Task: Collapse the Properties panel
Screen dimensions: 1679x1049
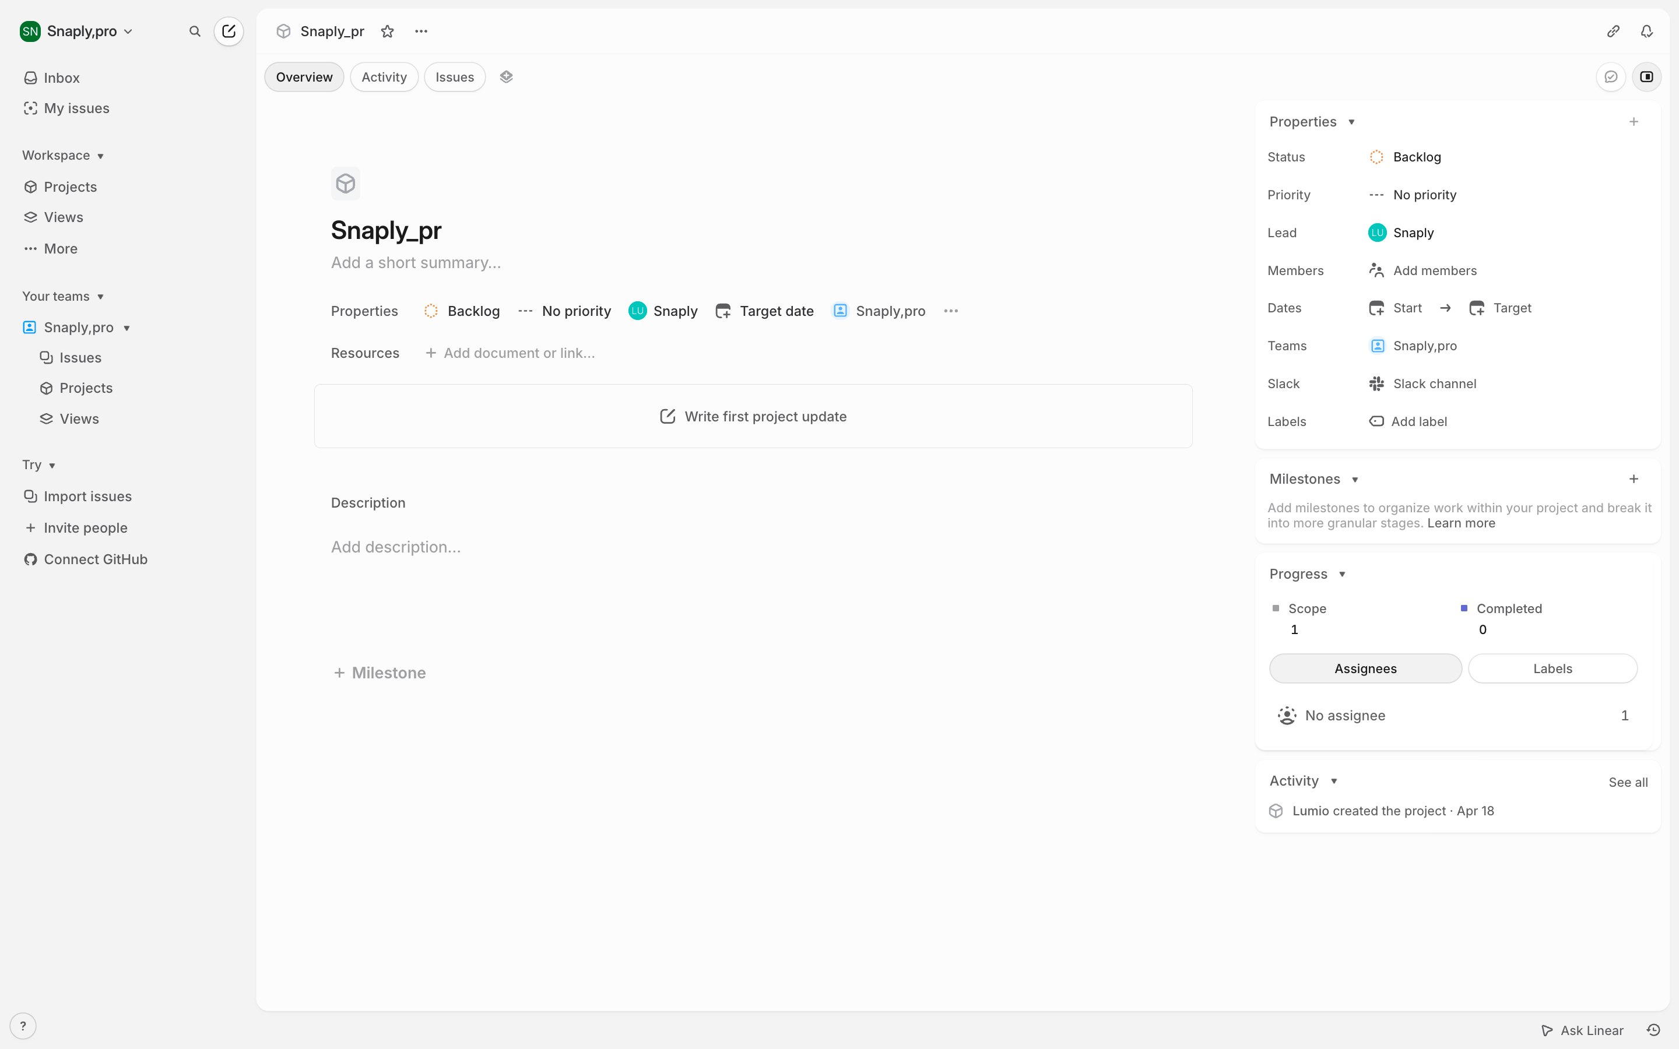Action: (x=1351, y=122)
